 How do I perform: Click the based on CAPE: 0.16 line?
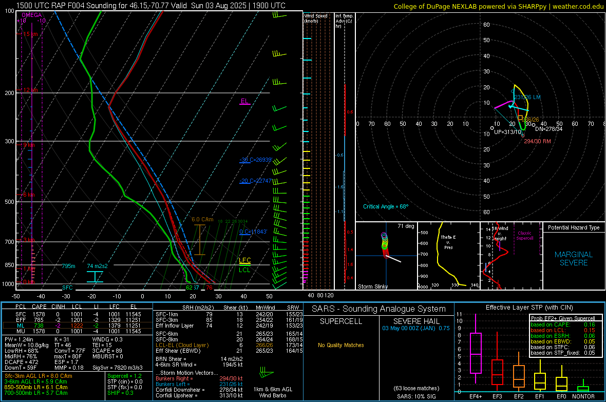pyautogui.click(x=563, y=324)
